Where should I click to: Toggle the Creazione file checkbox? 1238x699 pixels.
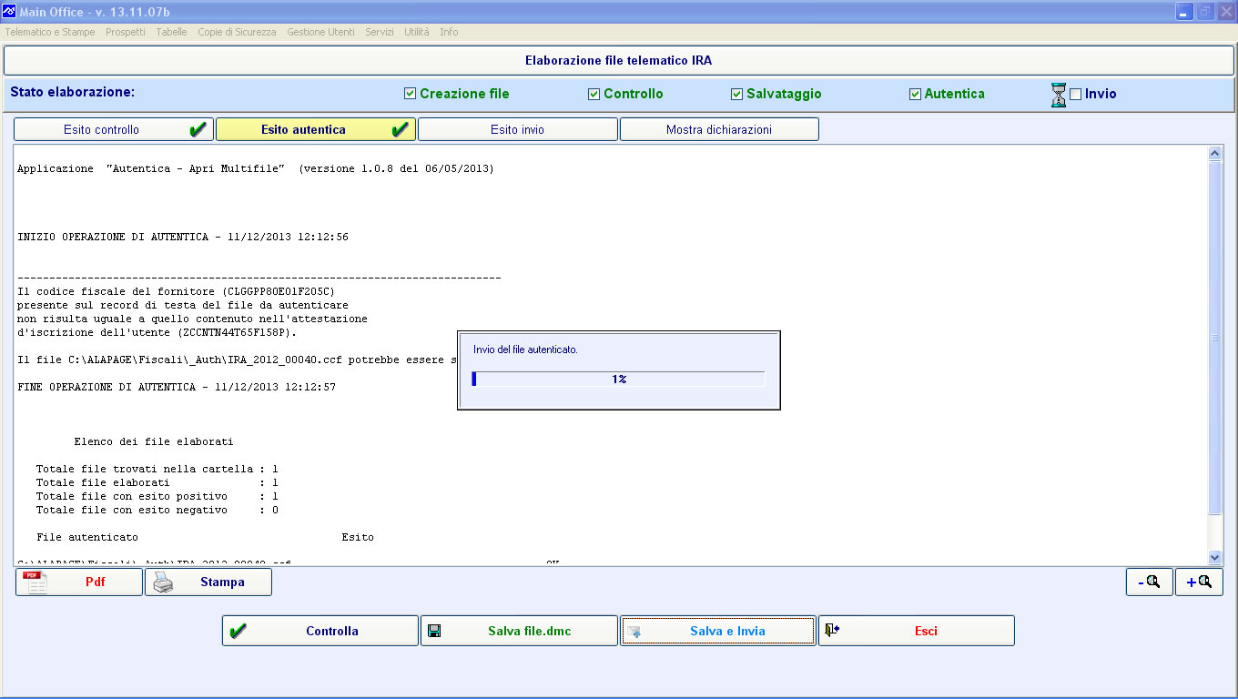click(410, 94)
